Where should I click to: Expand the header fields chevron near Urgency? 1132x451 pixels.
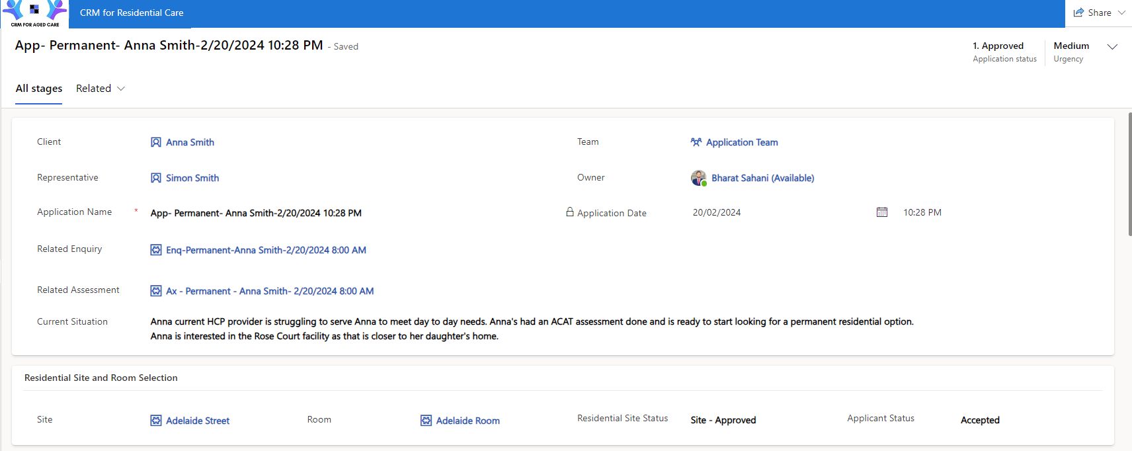(1112, 46)
